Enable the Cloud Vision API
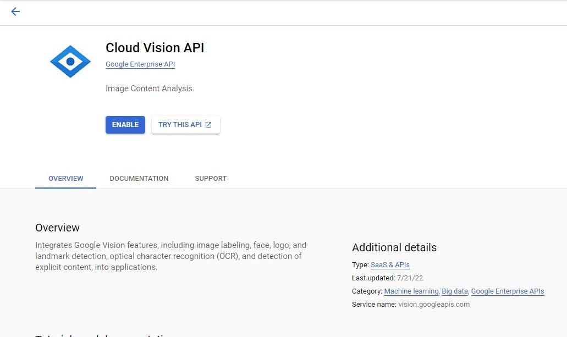The image size is (567, 337). [125, 125]
